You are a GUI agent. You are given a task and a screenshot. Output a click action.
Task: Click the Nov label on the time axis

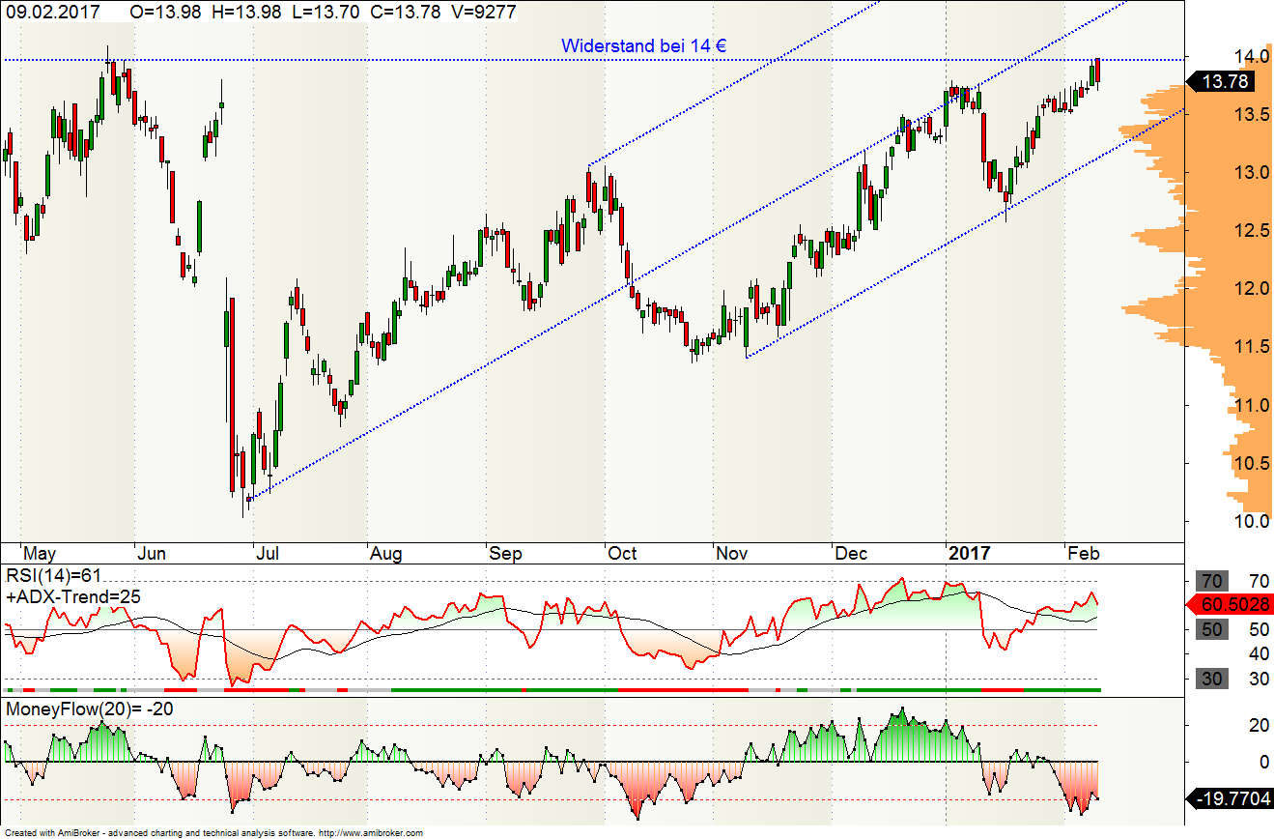(732, 554)
